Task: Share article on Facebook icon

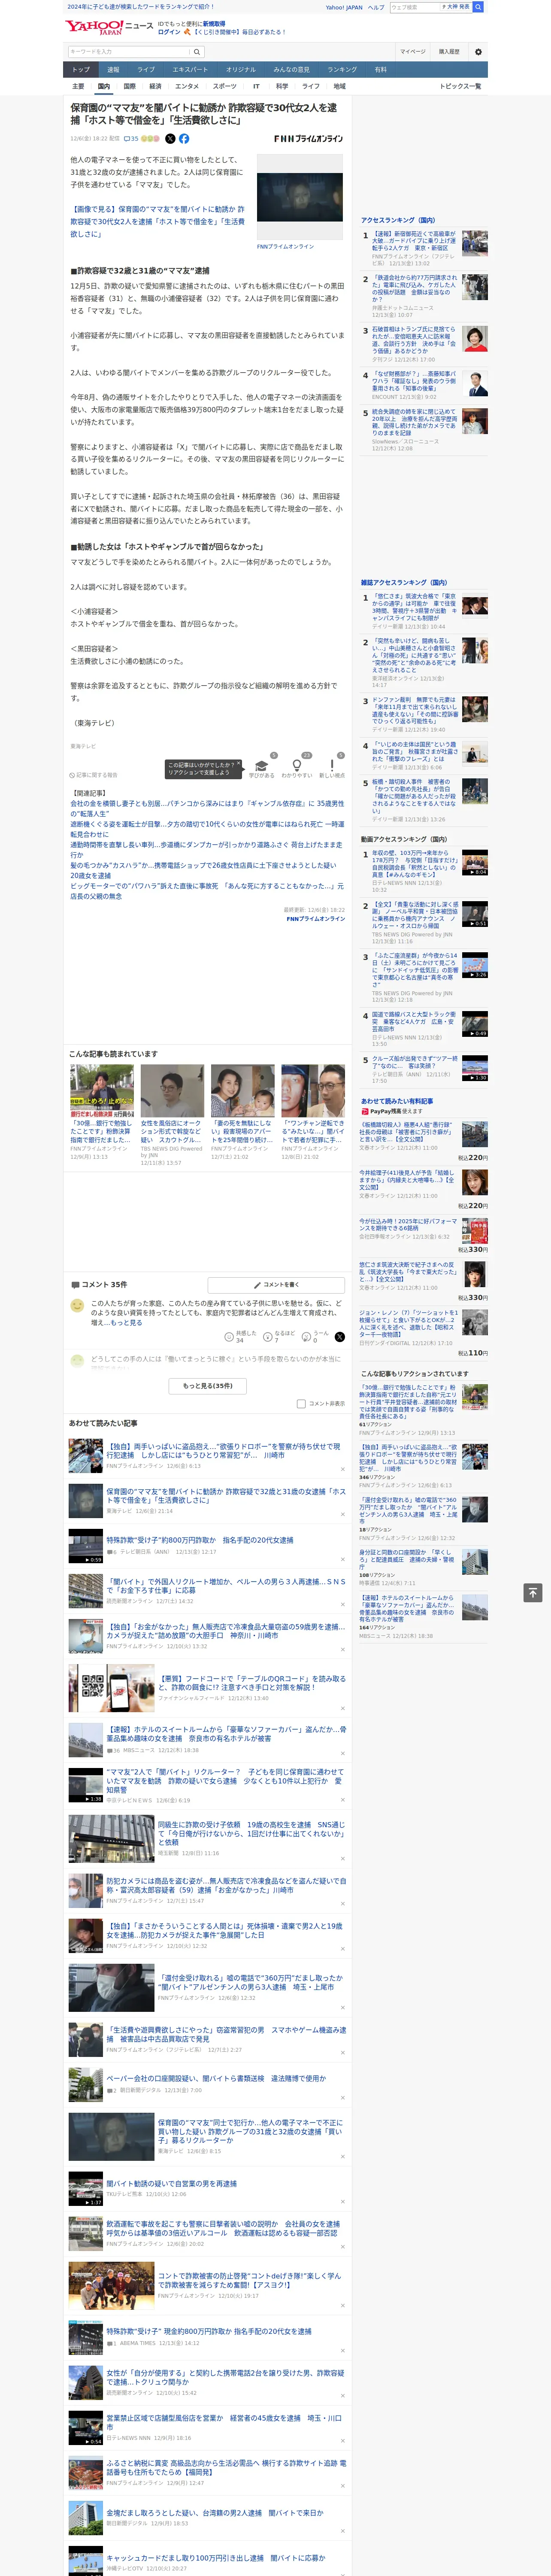Action: point(184,139)
